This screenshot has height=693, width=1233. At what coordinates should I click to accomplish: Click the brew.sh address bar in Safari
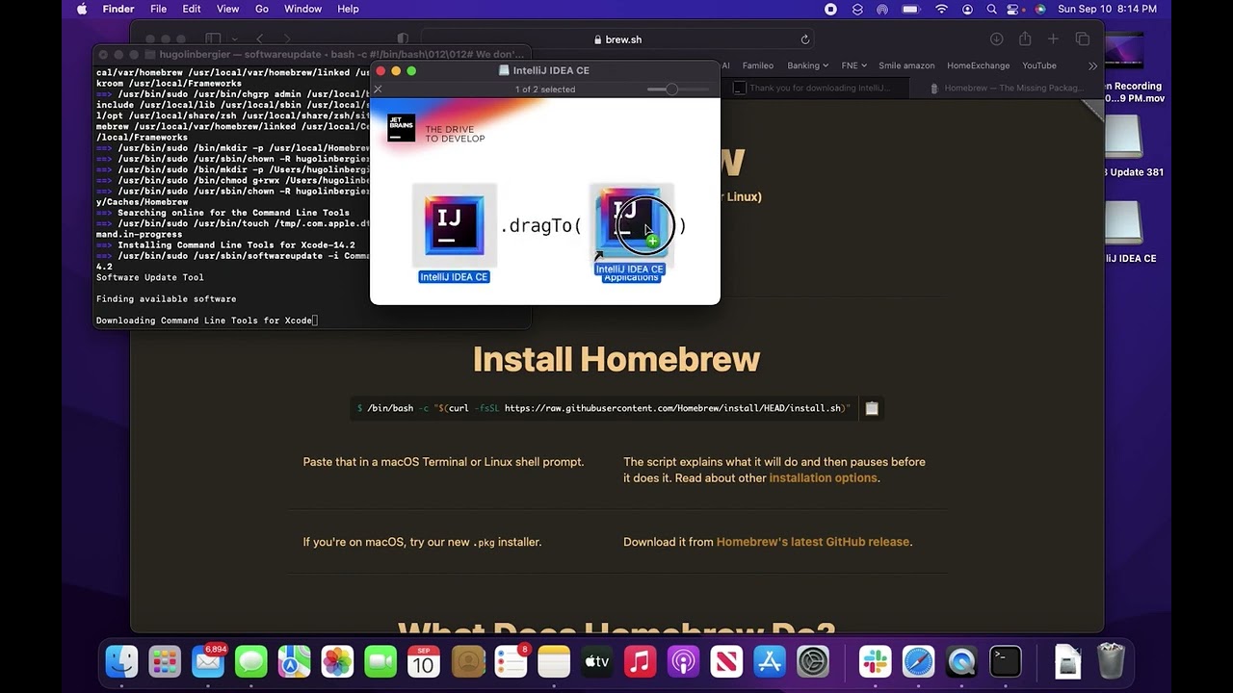click(616, 39)
